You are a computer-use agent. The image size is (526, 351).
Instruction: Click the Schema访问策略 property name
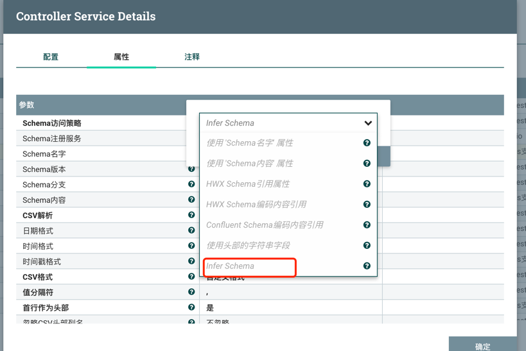(52, 123)
